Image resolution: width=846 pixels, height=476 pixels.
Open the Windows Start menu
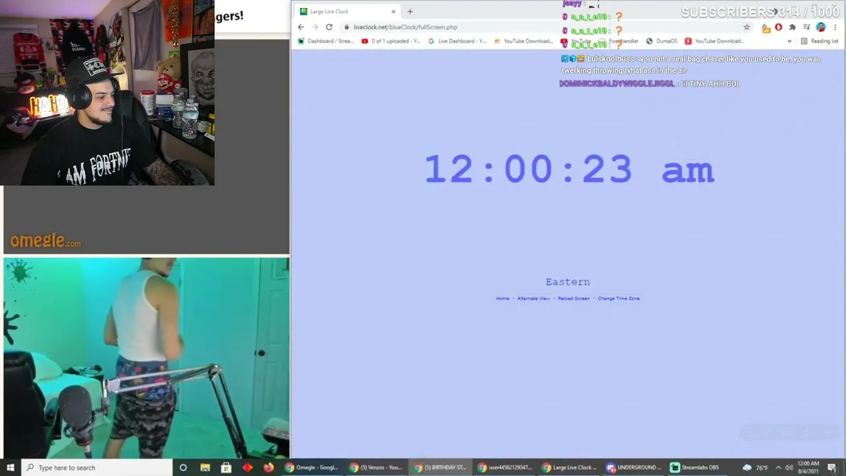(11, 467)
